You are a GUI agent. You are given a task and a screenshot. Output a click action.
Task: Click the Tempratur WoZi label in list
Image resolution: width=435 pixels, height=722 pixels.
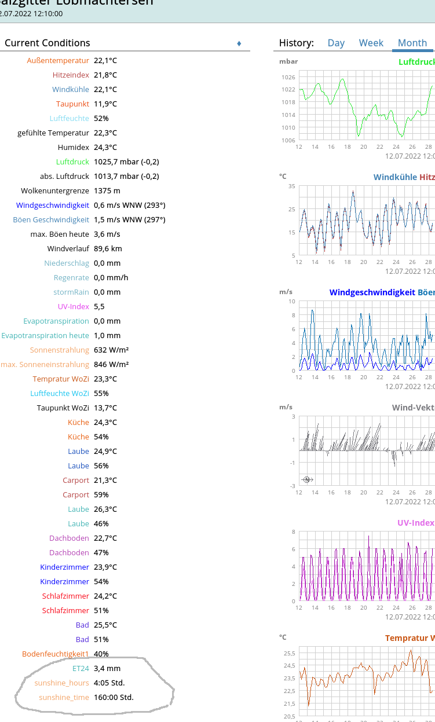[61, 379]
